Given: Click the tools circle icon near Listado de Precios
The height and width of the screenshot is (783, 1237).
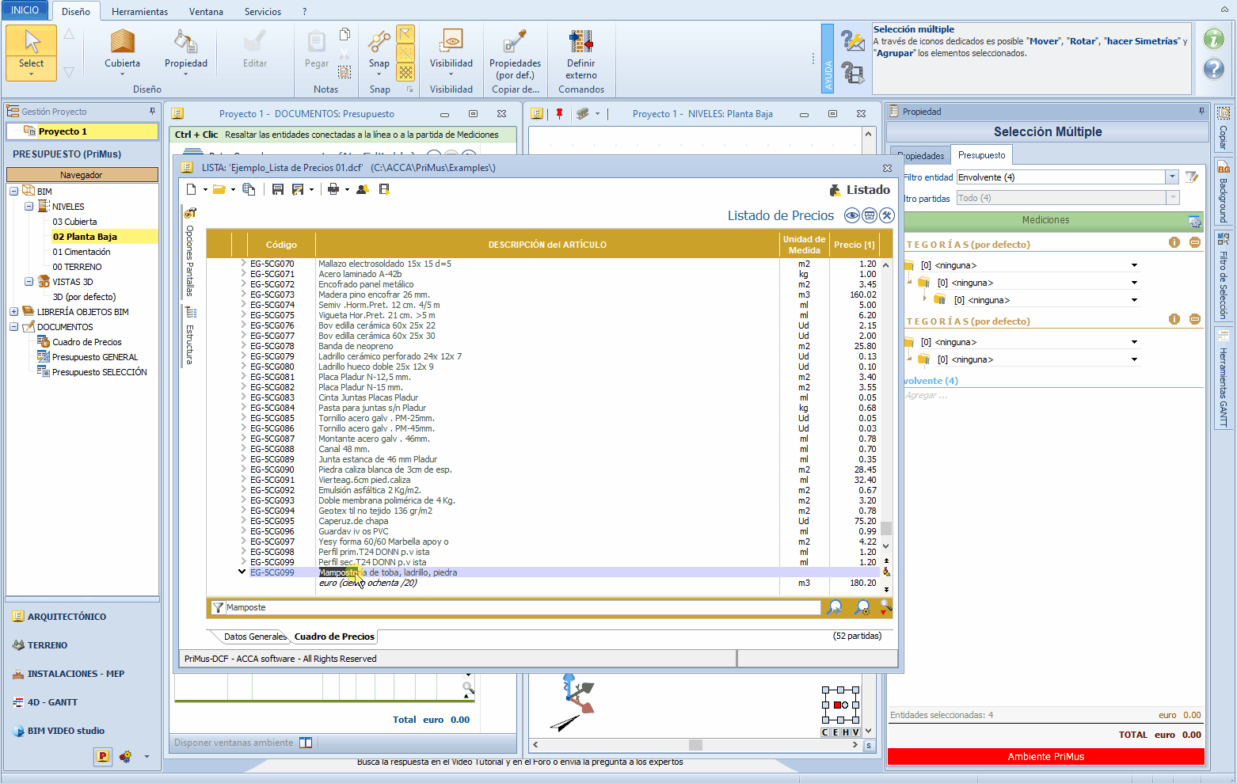Looking at the screenshot, I should pos(887,215).
